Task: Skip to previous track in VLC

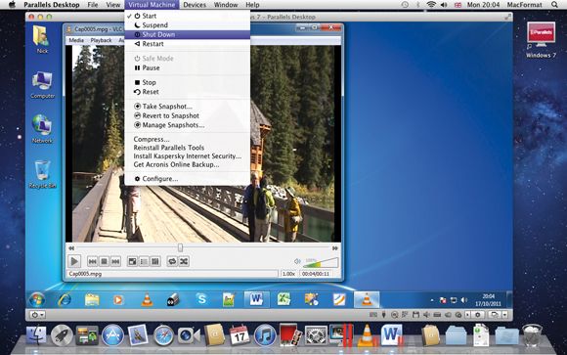Action: click(x=93, y=261)
